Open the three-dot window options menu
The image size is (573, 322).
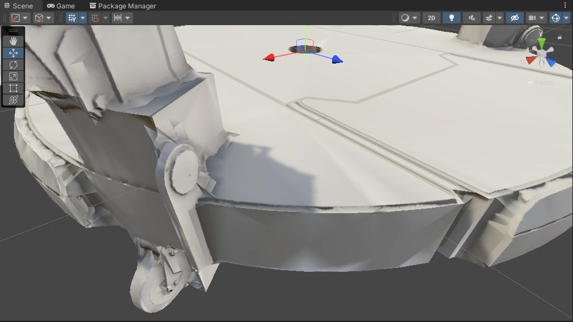point(565,6)
